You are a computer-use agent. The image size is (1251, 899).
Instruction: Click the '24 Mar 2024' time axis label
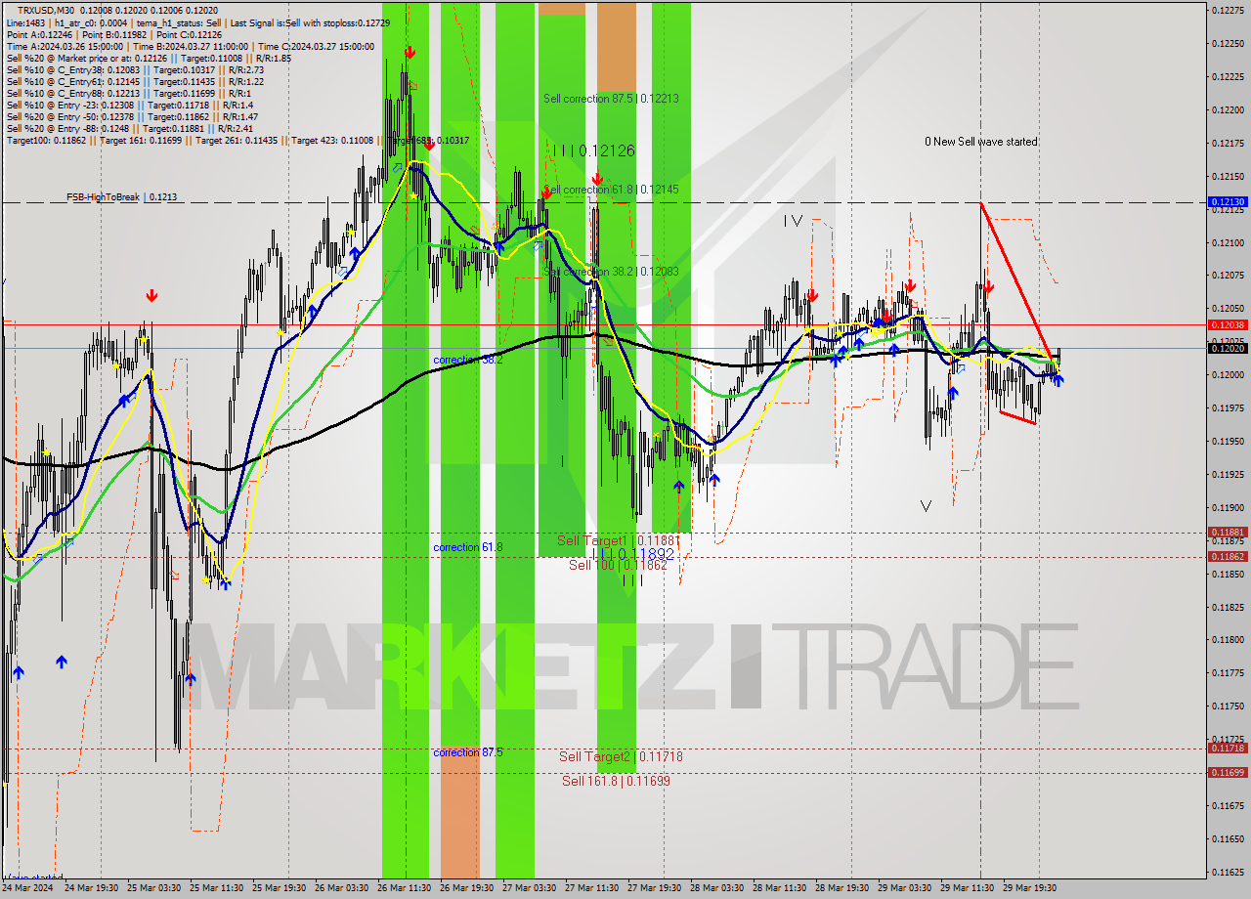(29, 888)
